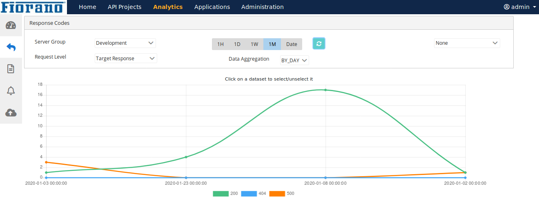Click the admin user profile icon
The height and width of the screenshot is (199, 539).
pos(507,7)
